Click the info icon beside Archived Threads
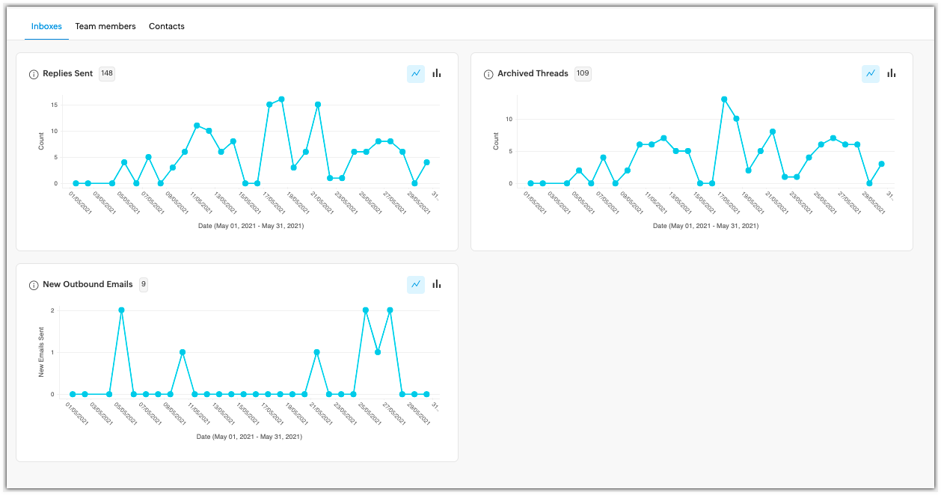Screen dimensions: 941x495 pyautogui.click(x=488, y=73)
